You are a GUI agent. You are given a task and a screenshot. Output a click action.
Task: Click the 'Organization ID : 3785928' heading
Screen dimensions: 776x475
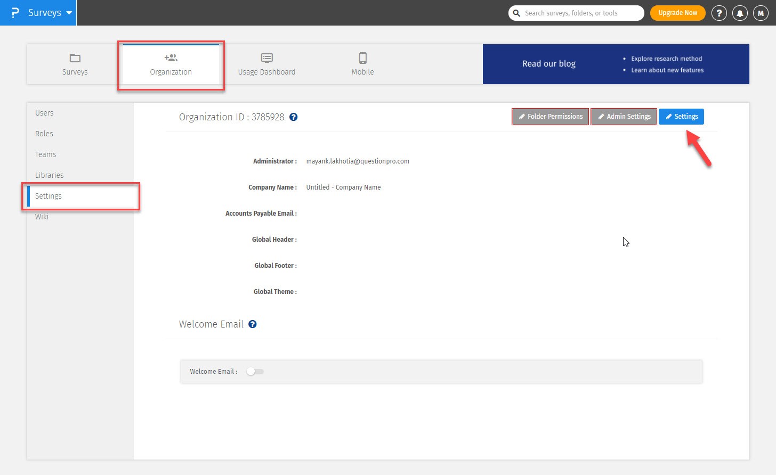232,117
